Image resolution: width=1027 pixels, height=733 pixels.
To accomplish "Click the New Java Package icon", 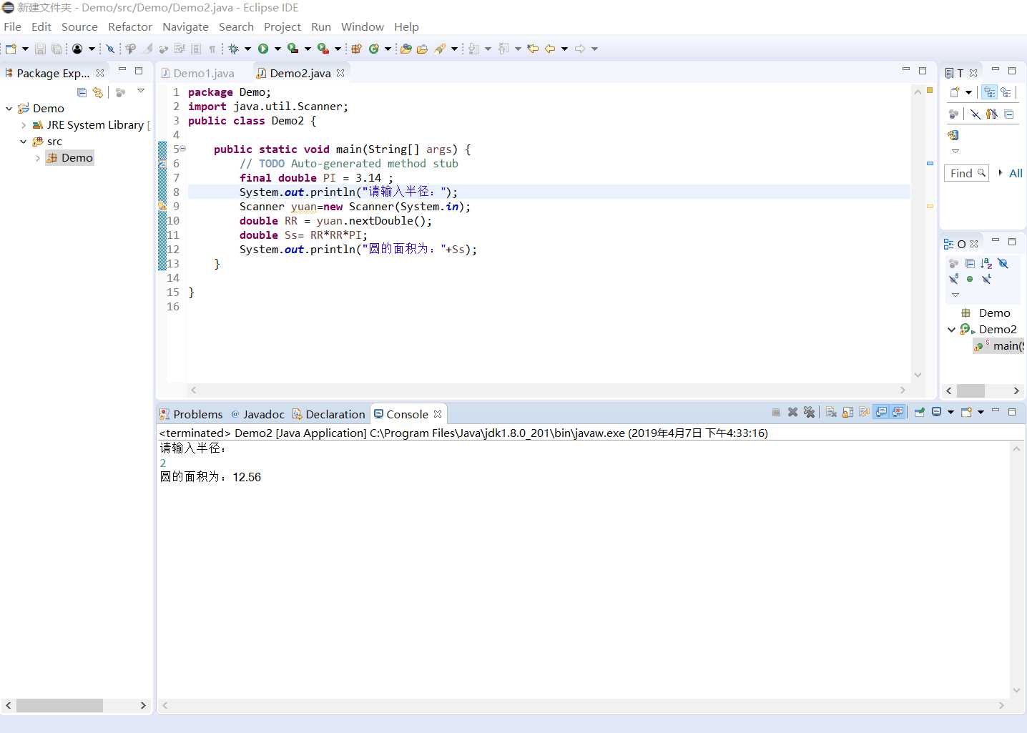I will (x=356, y=49).
